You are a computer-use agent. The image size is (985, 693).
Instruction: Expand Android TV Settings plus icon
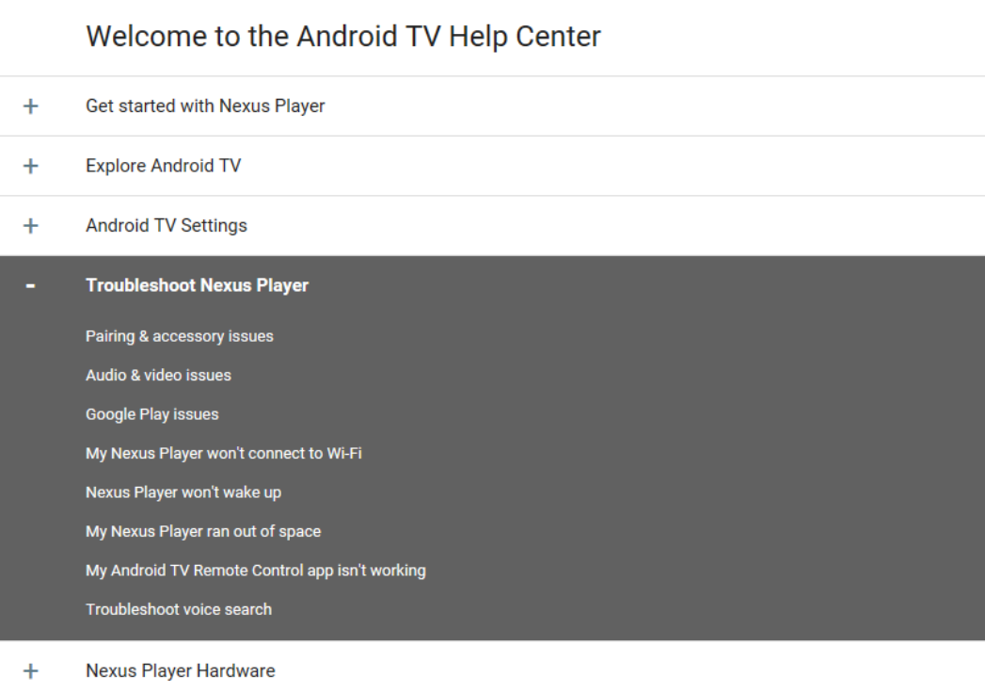tap(30, 226)
